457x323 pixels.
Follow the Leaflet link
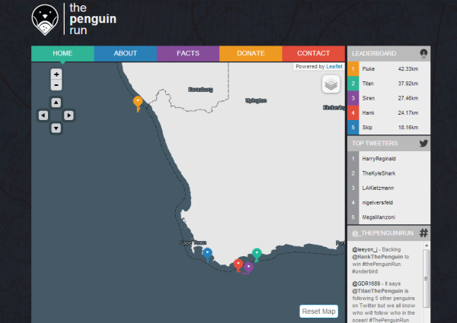pos(334,67)
